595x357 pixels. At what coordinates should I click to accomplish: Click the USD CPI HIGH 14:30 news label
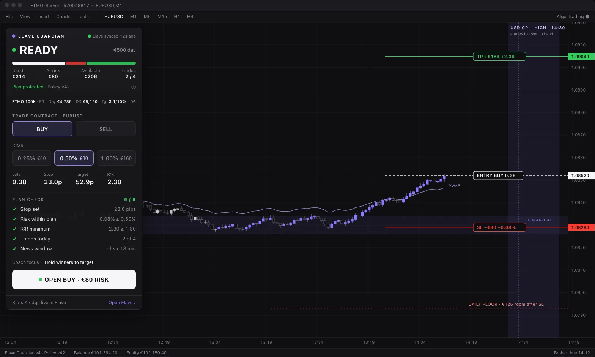pyautogui.click(x=537, y=28)
